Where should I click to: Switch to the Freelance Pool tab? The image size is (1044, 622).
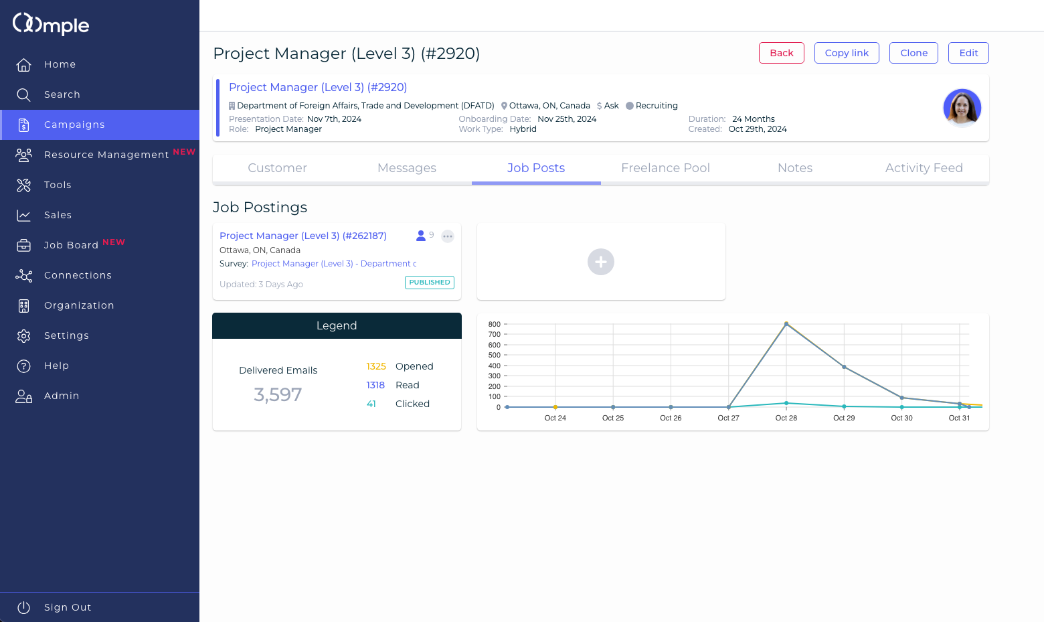click(x=665, y=168)
